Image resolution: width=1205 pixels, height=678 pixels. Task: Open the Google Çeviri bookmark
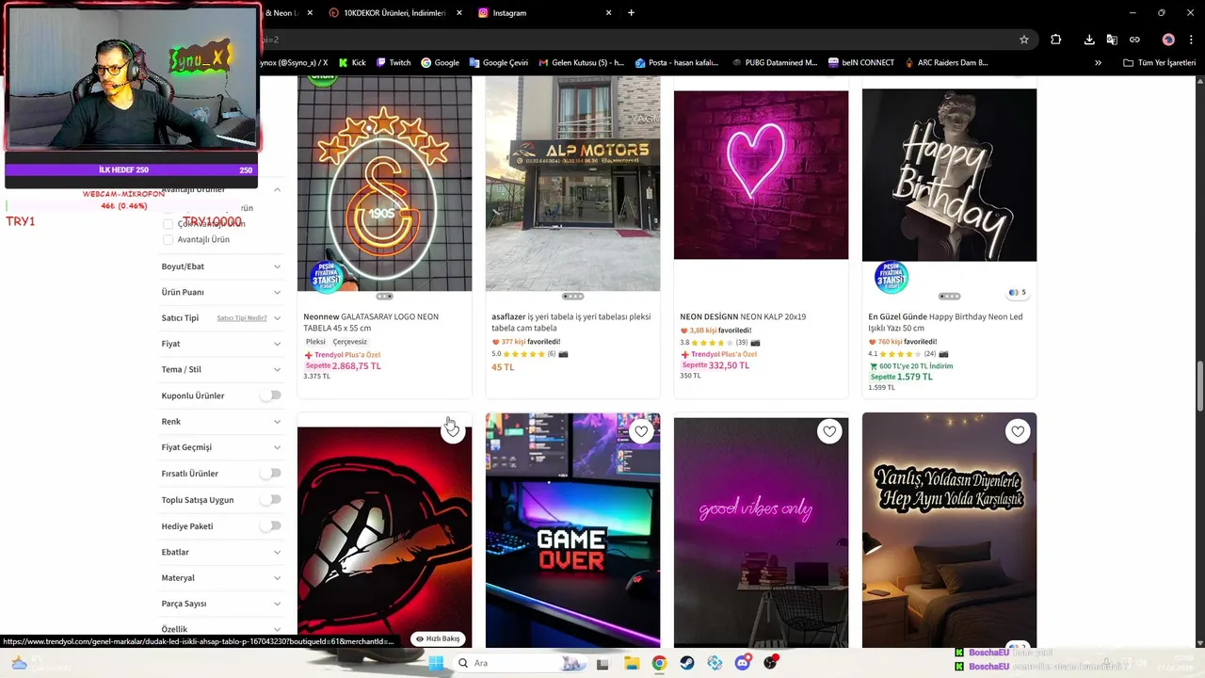point(498,63)
